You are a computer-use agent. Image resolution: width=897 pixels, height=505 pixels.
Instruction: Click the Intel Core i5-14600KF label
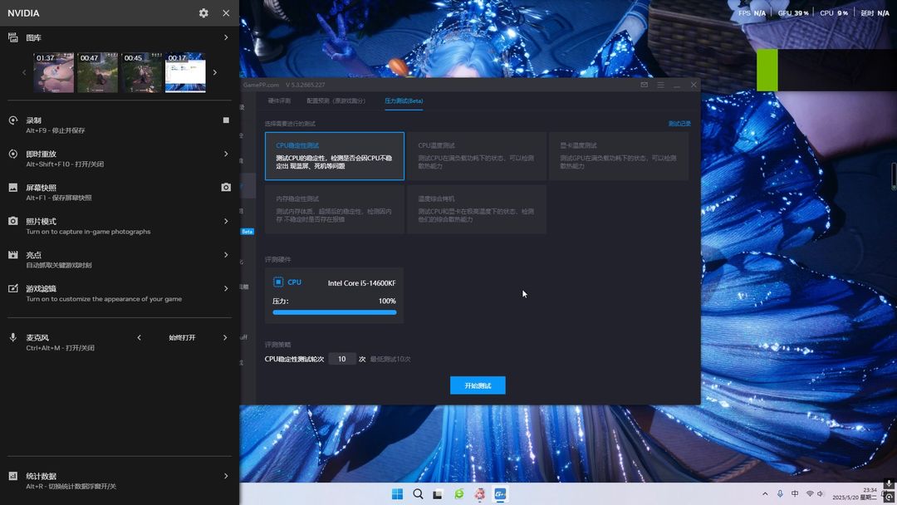[361, 283]
